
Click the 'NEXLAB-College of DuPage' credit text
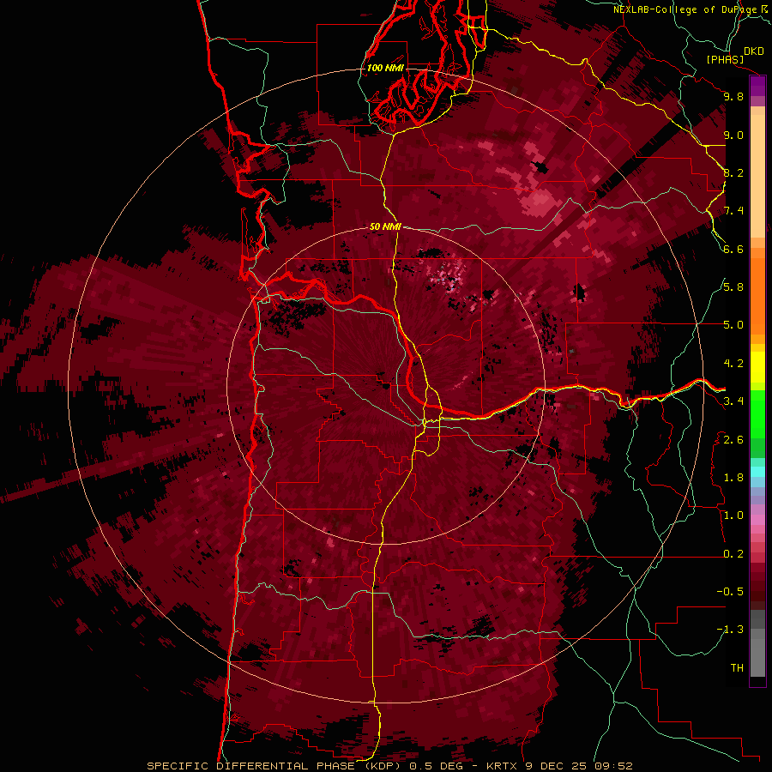pyautogui.click(x=686, y=9)
